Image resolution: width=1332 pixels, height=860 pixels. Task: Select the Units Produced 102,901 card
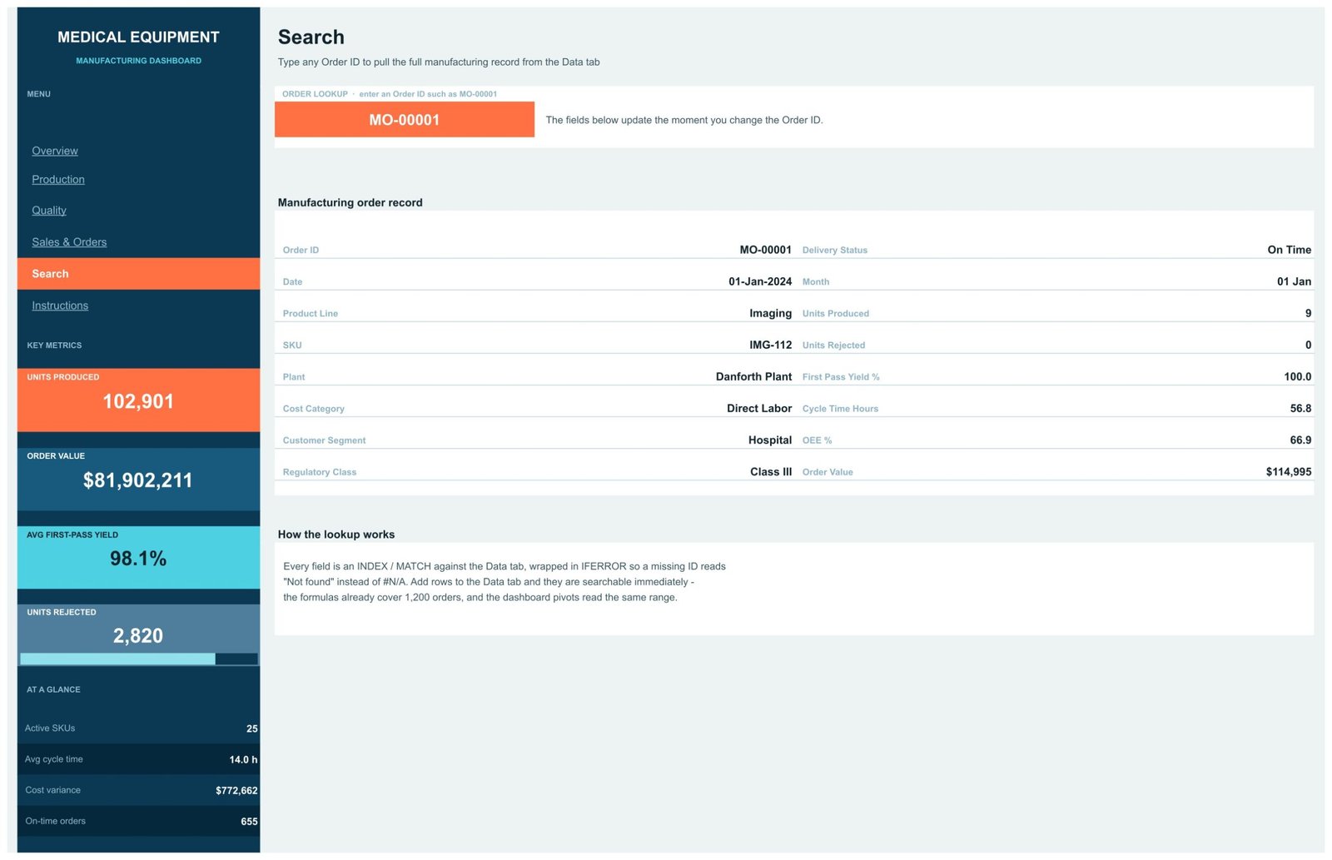click(138, 400)
